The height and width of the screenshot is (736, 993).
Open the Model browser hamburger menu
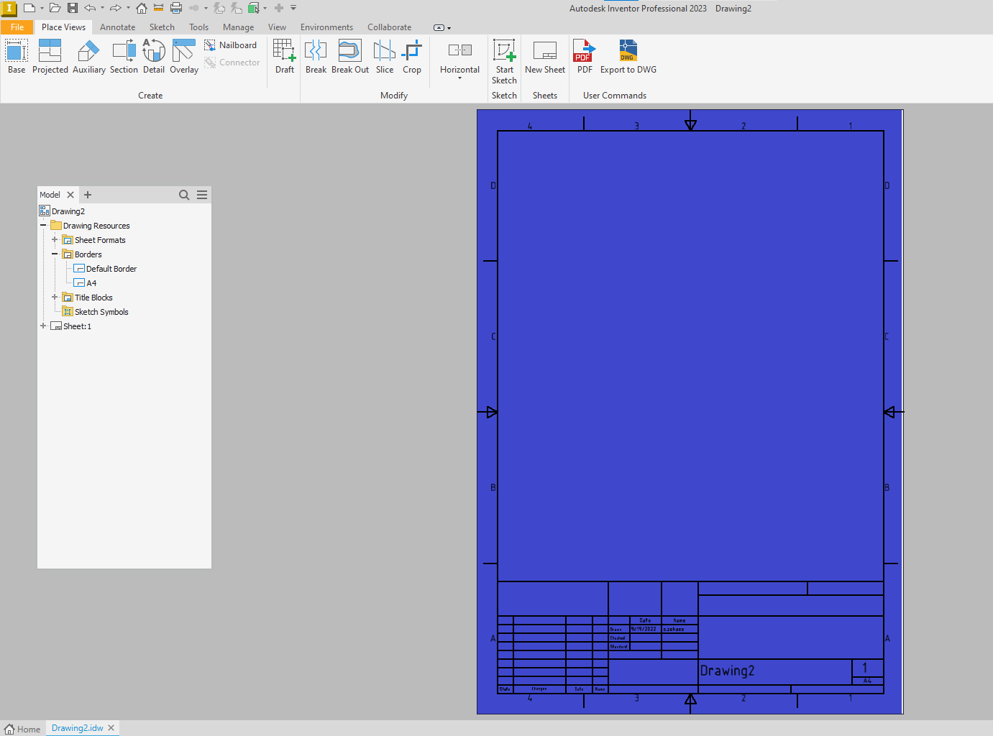click(202, 195)
